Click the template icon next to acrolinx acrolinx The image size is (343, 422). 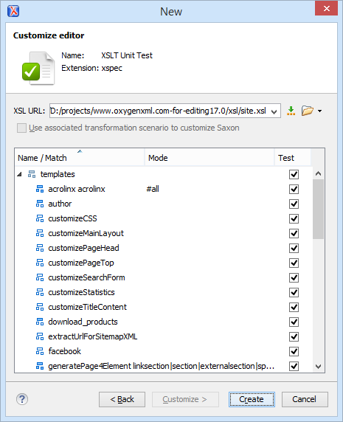coord(40,189)
